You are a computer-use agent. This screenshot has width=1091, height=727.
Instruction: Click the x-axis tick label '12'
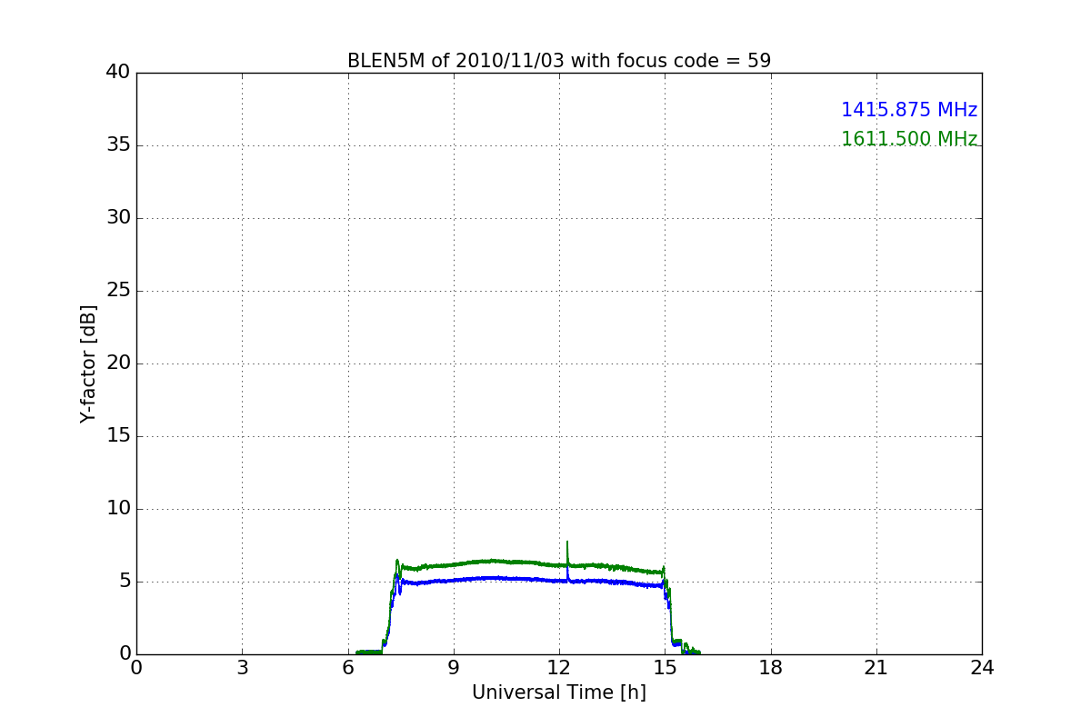(x=559, y=668)
